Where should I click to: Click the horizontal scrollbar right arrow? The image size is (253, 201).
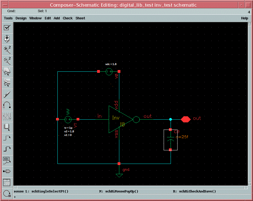coord(246,187)
